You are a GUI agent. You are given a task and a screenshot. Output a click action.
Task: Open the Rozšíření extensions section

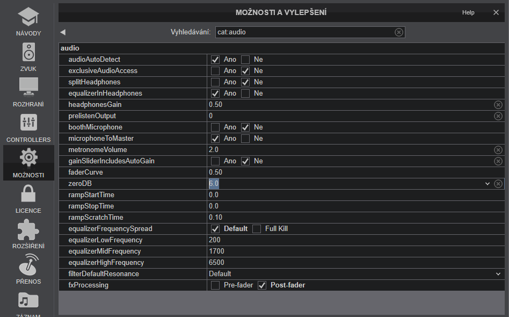click(x=28, y=234)
